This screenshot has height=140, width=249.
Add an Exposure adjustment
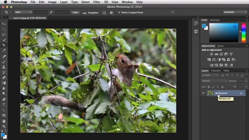click(226, 54)
